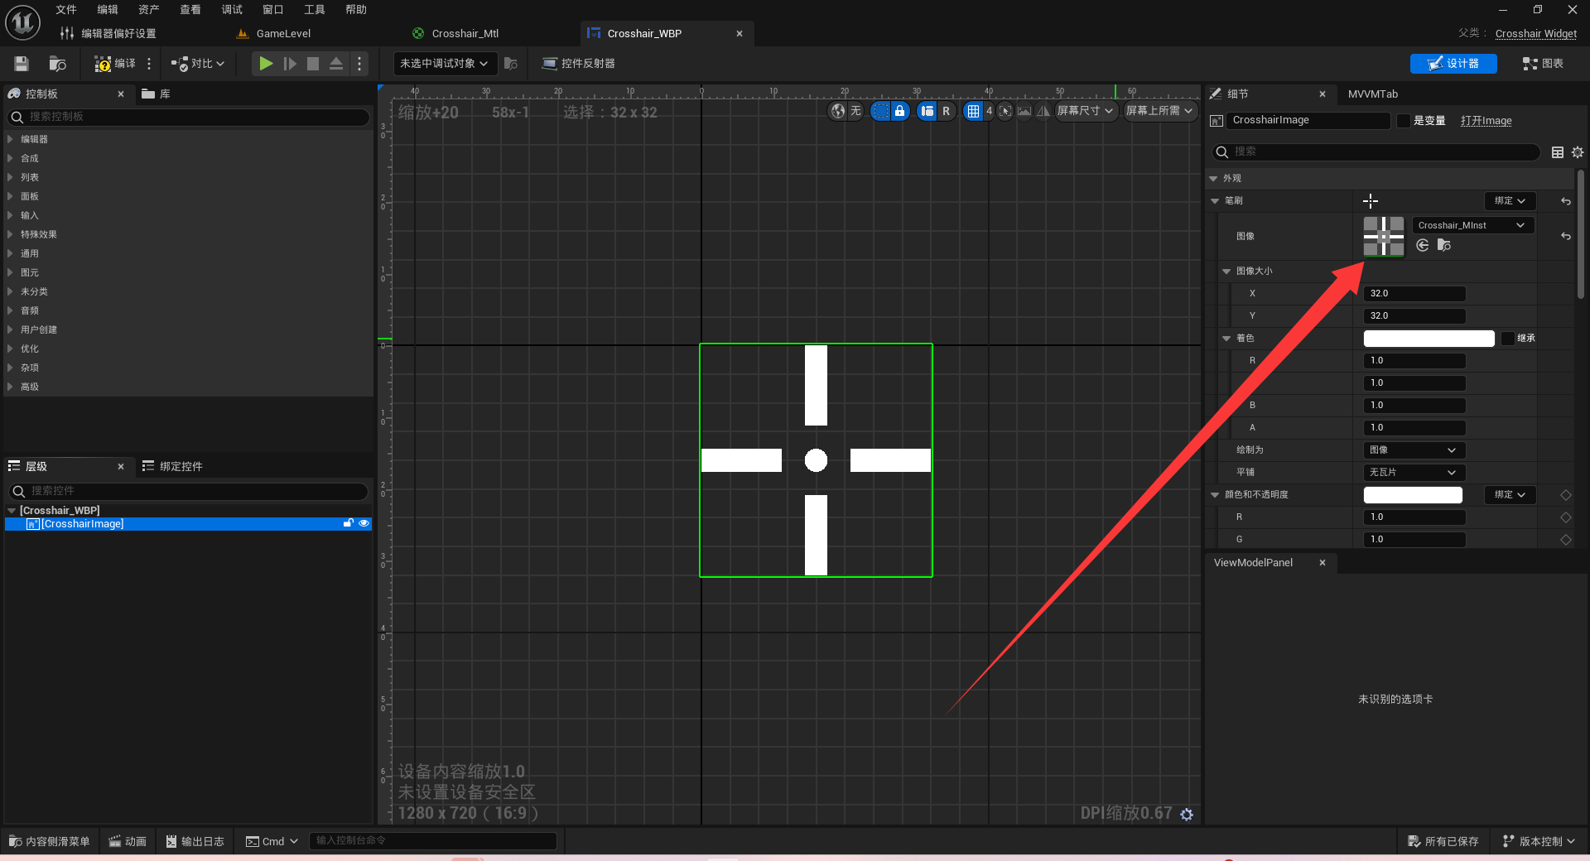Image resolution: width=1590 pixels, height=861 pixels.
Task: Open 平铺 tiling dropdown
Action: pos(1414,473)
